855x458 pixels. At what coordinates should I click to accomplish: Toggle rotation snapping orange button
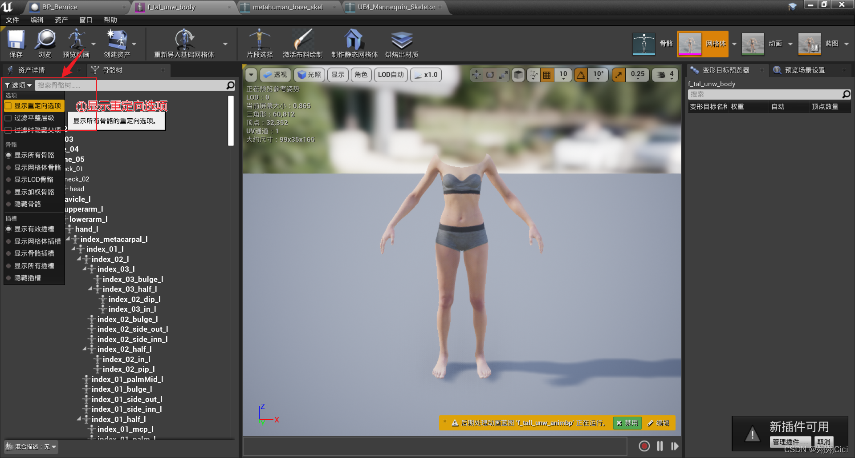coord(581,75)
